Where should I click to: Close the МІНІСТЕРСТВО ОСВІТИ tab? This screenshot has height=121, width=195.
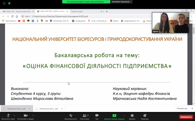pos(67,11)
